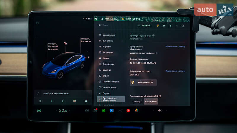Viewport: 237px width, 133px height.
Task: Start media playback
Action: pos(51,101)
